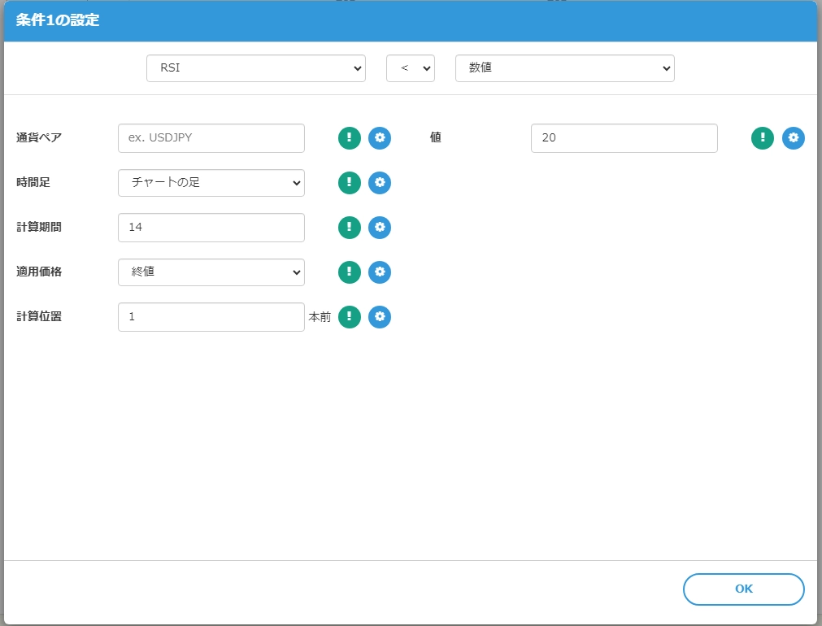Viewport: 822px width, 626px height.
Task: Expand the 数値 type dropdown
Action: tap(565, 68)
